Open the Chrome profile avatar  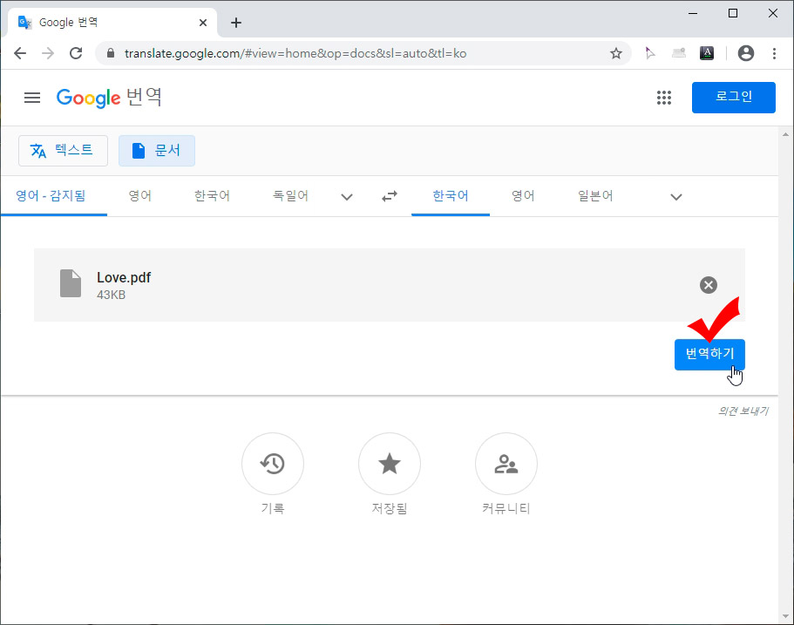[x=745, y=53]
